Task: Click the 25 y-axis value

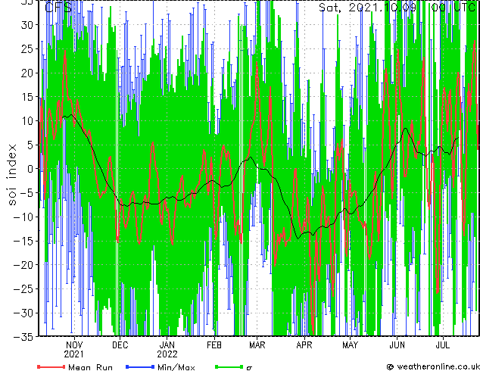Action: [x=27, y=48]
